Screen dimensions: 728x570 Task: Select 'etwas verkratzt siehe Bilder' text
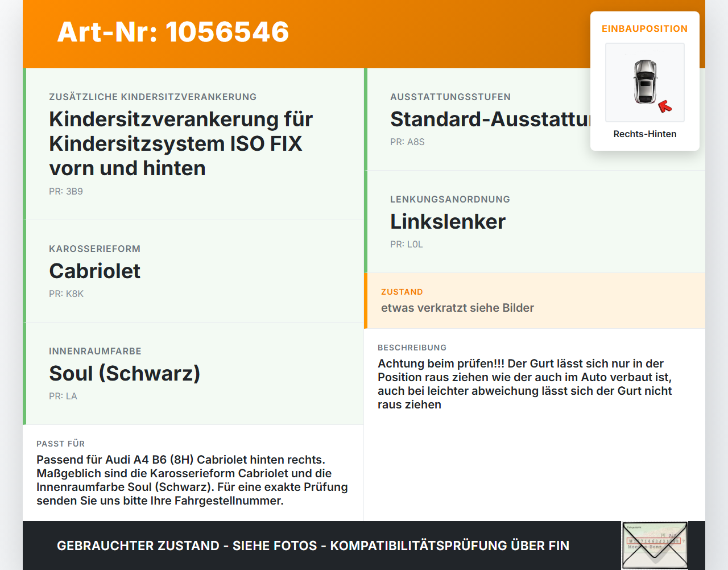coord(457,308)
